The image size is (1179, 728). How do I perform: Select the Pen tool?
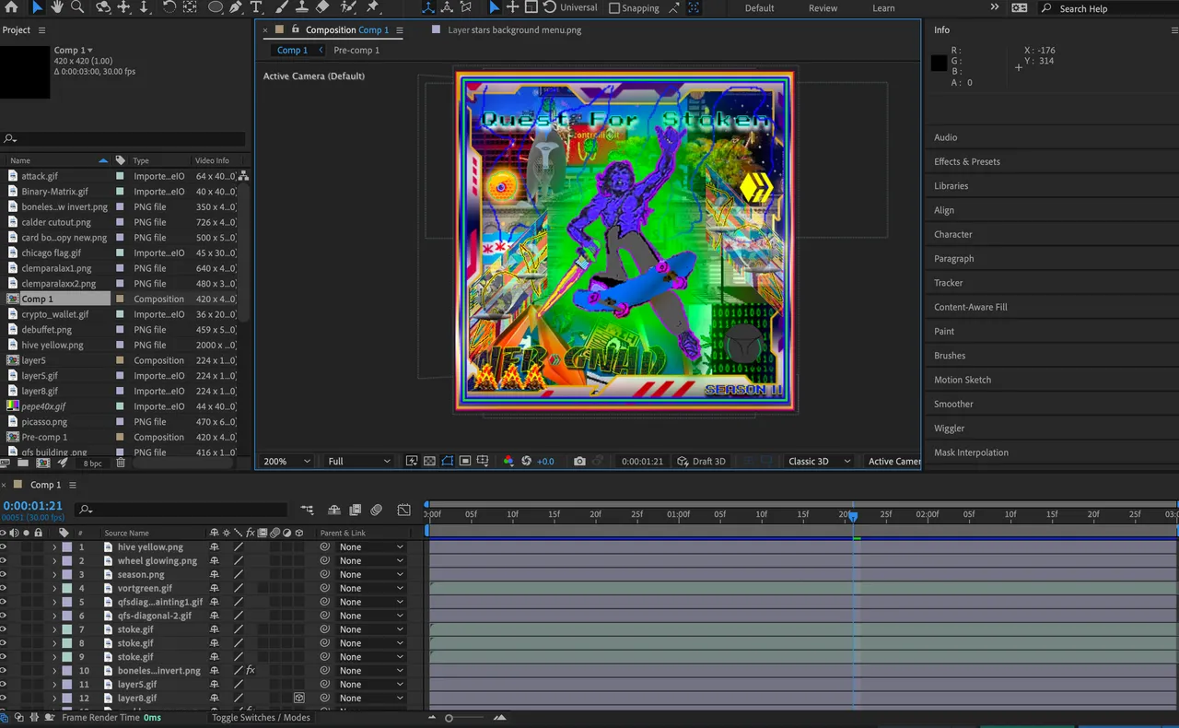click(x=236, y=7)
